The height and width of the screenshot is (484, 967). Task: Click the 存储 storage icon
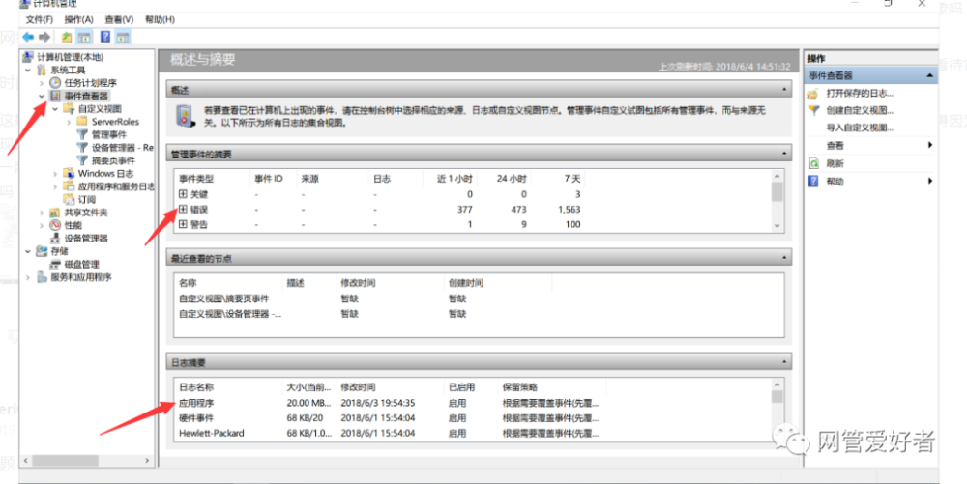[x=42, y=250]
